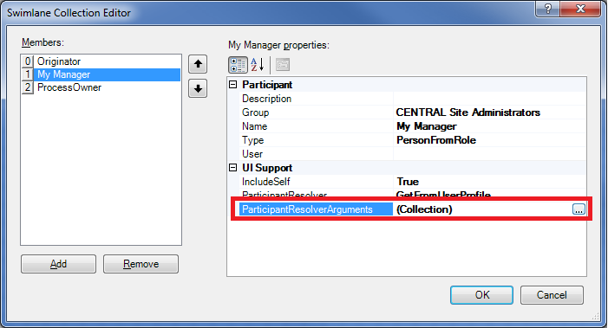Click the dialog help question mark
The width and height of the screenshot is (608, 328).
click(547, 9)
